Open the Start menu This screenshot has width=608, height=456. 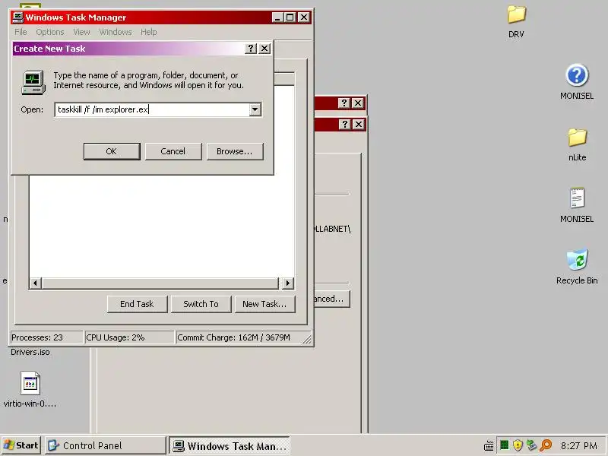pyautogui.click(x=21, y=445)
